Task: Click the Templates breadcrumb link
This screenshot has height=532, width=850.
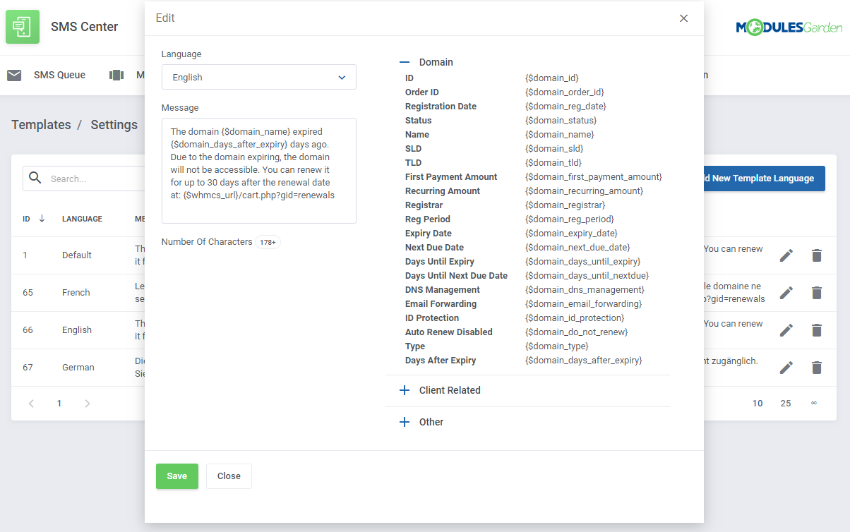Action: click(41, 125)
